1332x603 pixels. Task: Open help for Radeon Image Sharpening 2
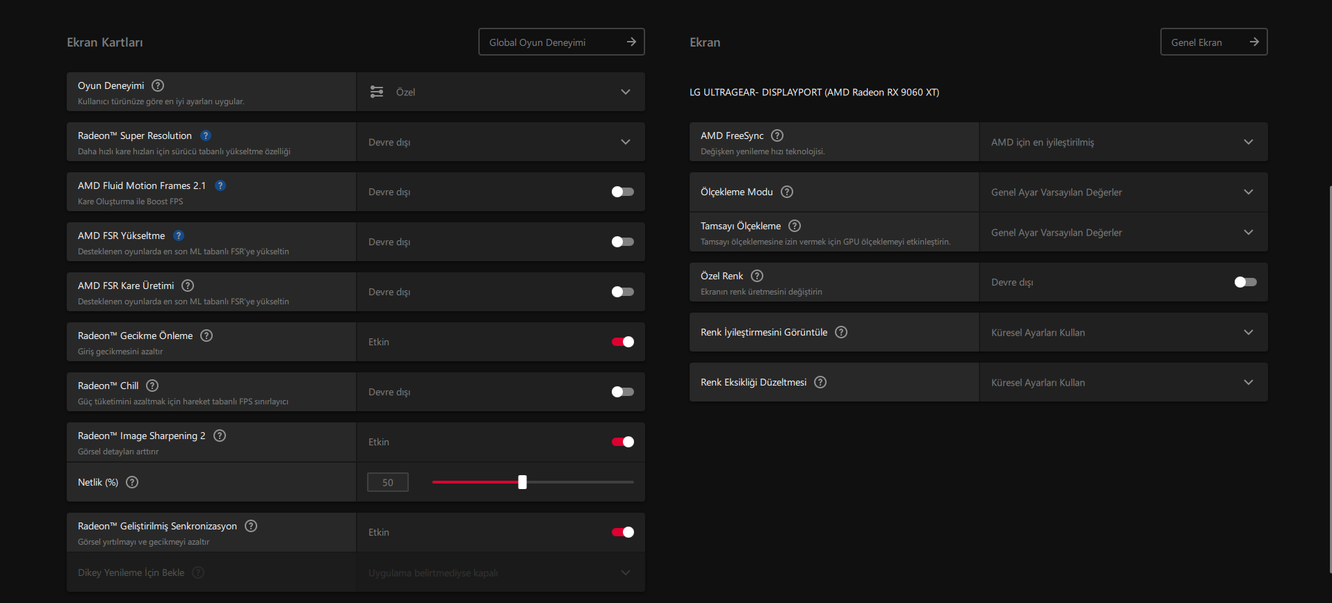point(220,436)
